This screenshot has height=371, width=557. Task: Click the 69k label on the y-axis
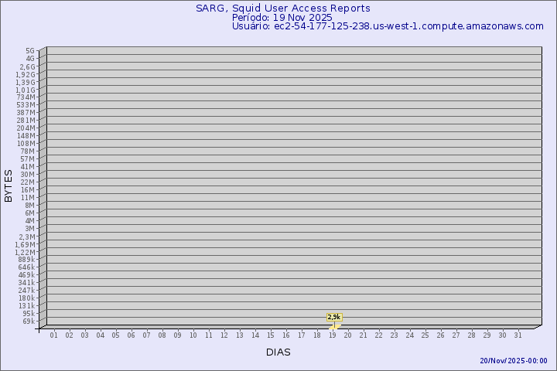click(28, 322)
